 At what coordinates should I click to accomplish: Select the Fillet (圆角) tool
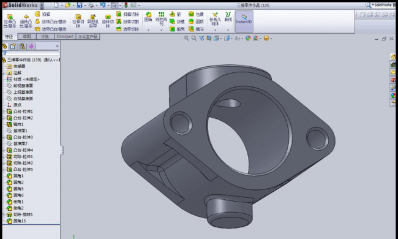148,17
